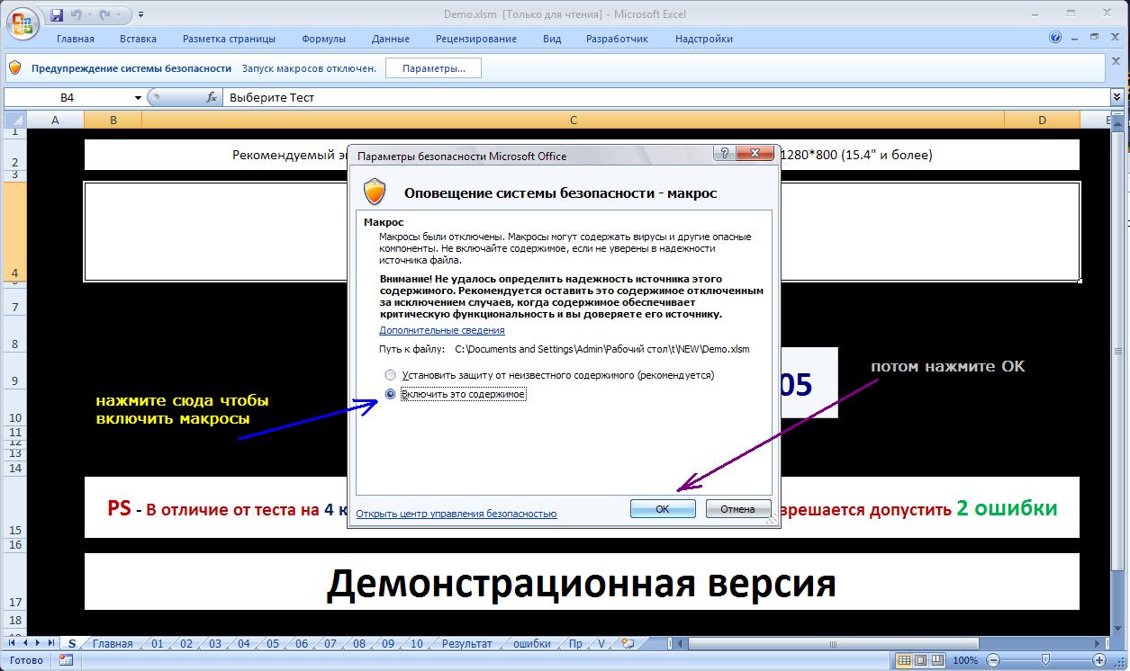Zoom out with the minus button
Image resolution: width=1130 pixels, height=671 pixels.
pos(991,660)
